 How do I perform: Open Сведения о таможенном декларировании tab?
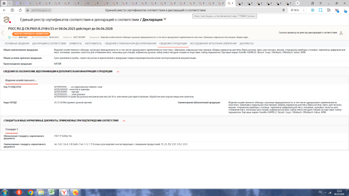pyautogui.click(x=130, y=44)
